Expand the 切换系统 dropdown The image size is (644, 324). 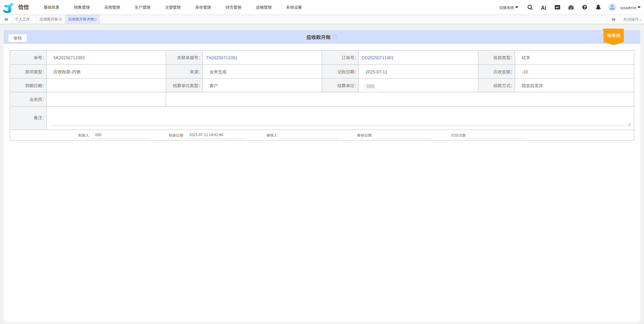pos(509,7)
